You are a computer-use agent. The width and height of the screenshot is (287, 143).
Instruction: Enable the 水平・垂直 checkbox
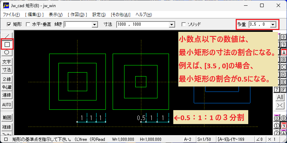coord(28,24)
